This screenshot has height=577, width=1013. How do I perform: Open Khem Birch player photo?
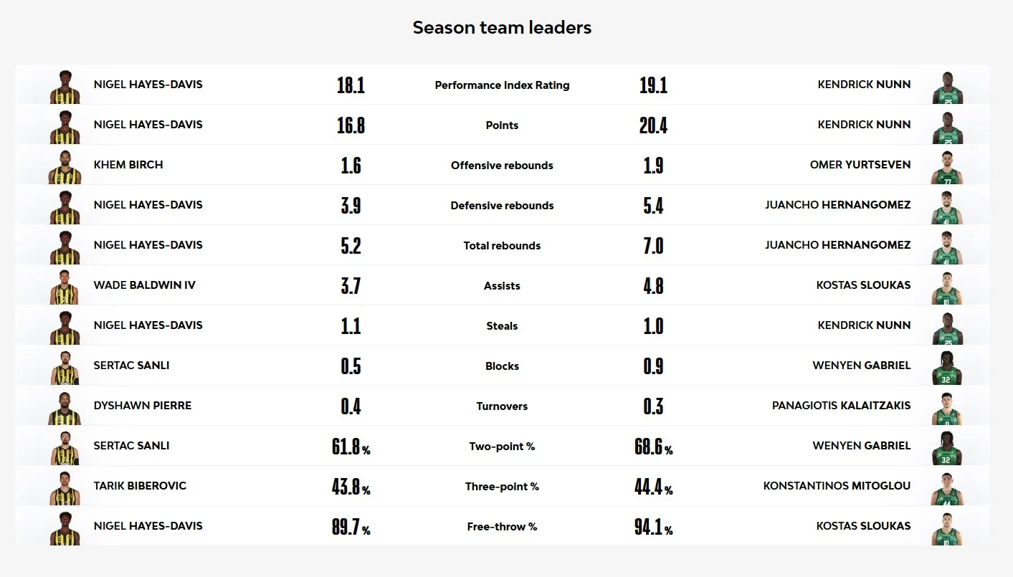coord(65,166)
